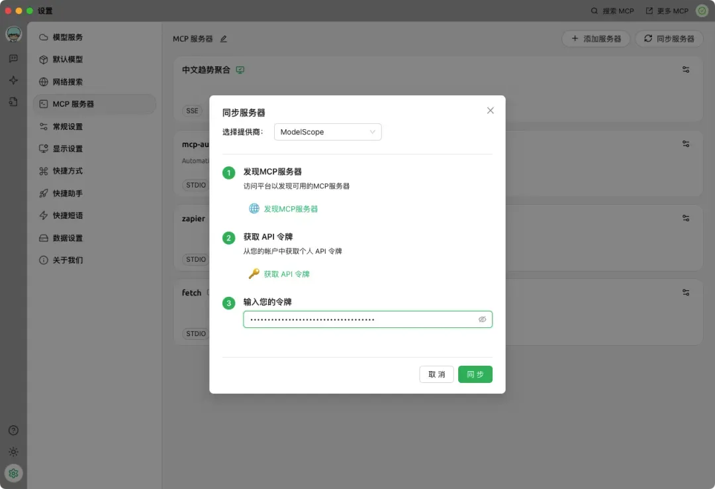Open 快捷方式 settings
The width and height of the screenshot is (715, 489).
click(95, 171)
